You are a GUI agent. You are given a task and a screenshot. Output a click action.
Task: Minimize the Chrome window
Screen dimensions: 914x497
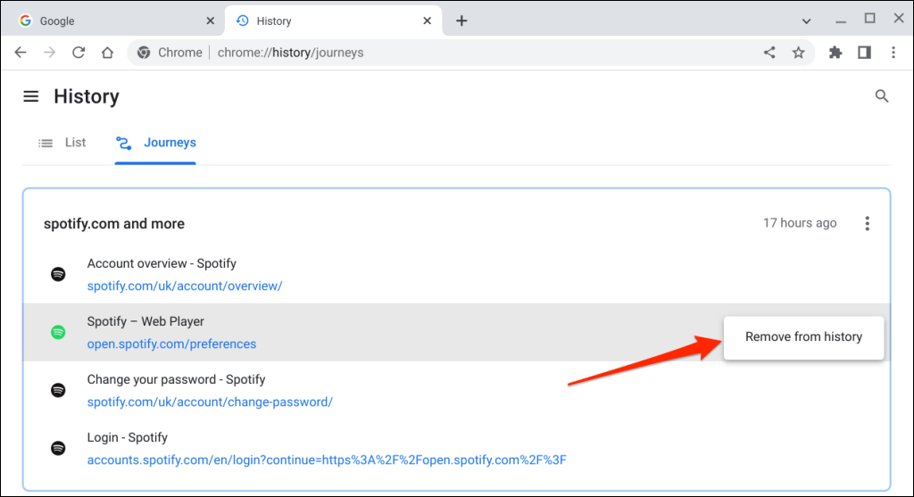click(841, 21)
